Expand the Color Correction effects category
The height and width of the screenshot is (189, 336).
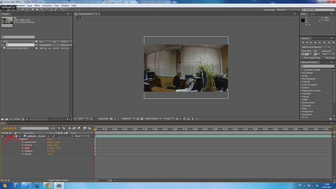pos(301,85)
